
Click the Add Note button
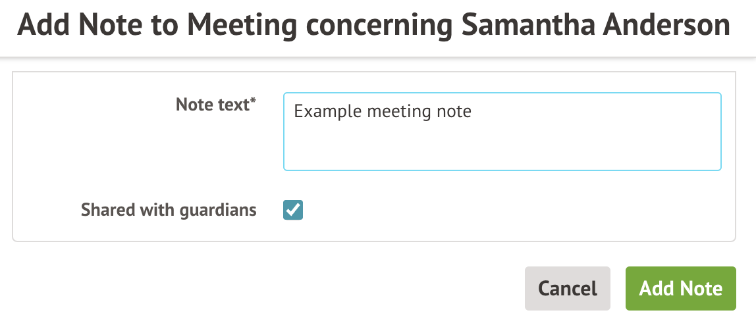click(x=680, y=288)
